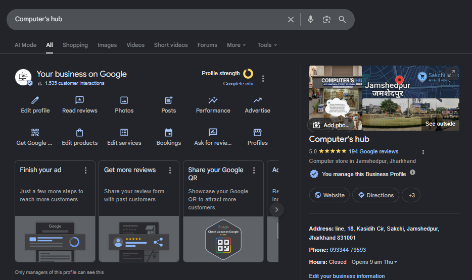This screenshot has height=280, width=472.
Task: Click the Computer's hub business title
Action: [x=339, y=139]
